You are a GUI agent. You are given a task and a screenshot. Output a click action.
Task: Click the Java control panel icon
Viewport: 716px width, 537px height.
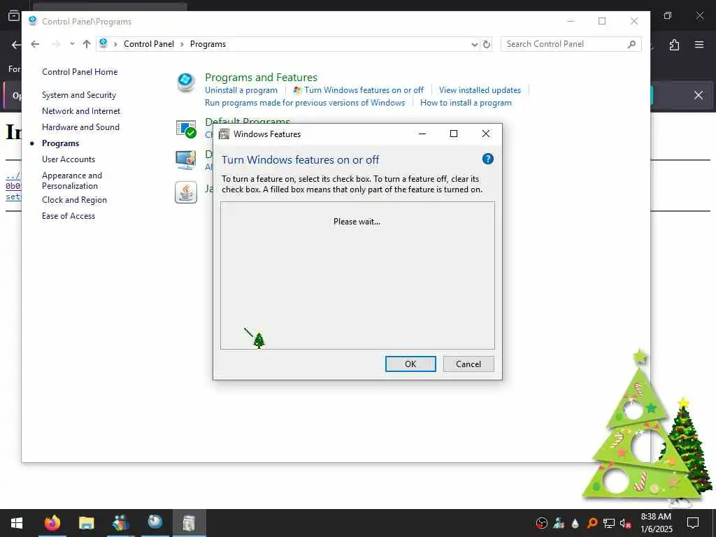coord(186,192)
